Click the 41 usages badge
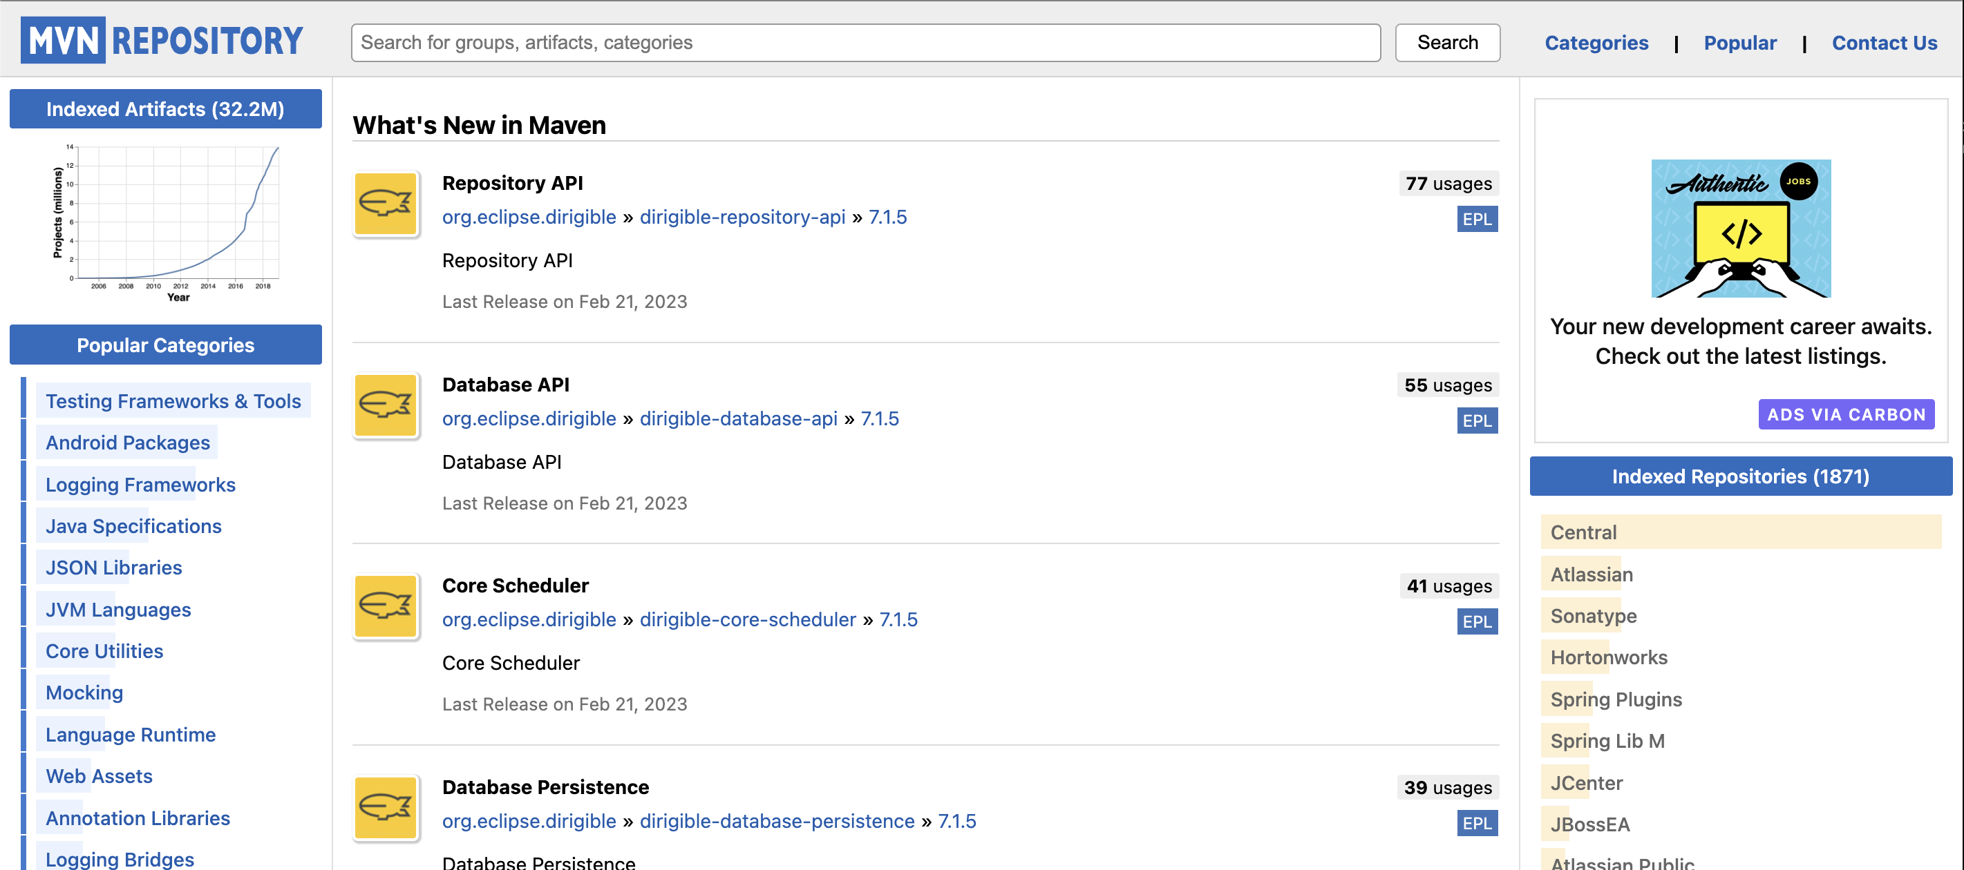 [1448, 586]
